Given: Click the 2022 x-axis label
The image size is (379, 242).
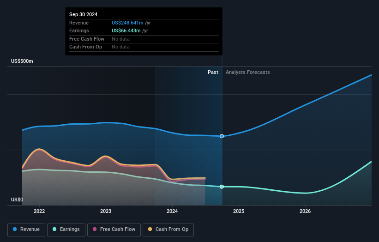Looking at the screenshot, I should (x=39, y=212).
